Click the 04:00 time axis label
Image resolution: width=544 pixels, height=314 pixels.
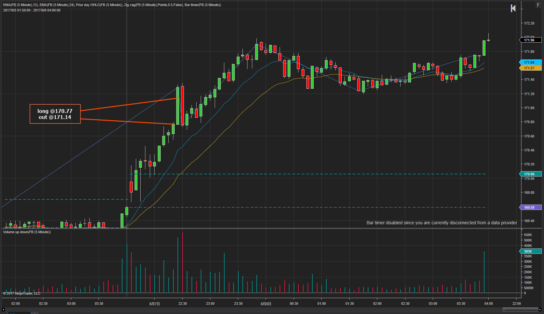click(x=489, y=304)
